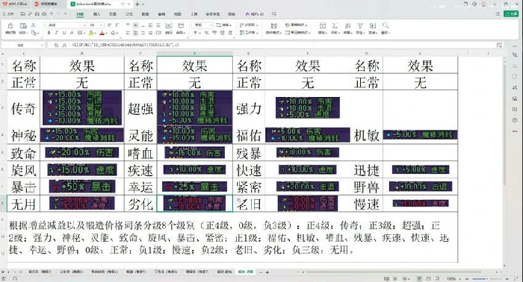Expand the formula bar
Screen dimensions: 523x282
499,45
